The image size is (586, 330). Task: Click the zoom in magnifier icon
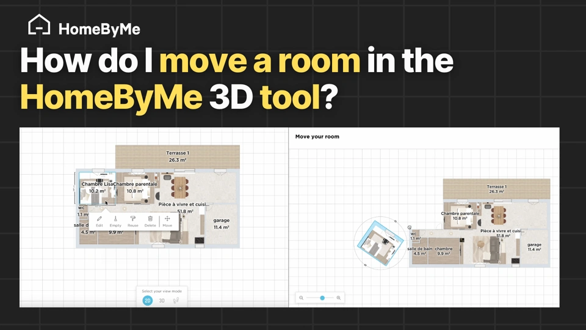(x=339, y=298)
